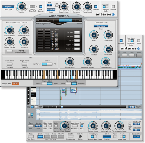Click the Track Pitch button

click(x=31, y=126)
